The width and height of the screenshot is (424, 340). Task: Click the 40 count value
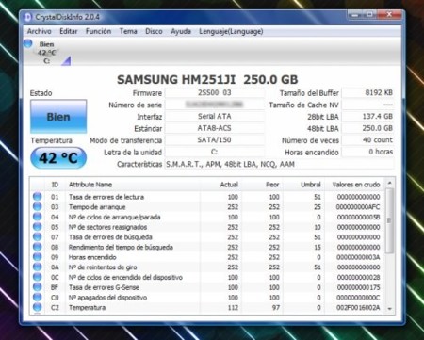(367, 140)
